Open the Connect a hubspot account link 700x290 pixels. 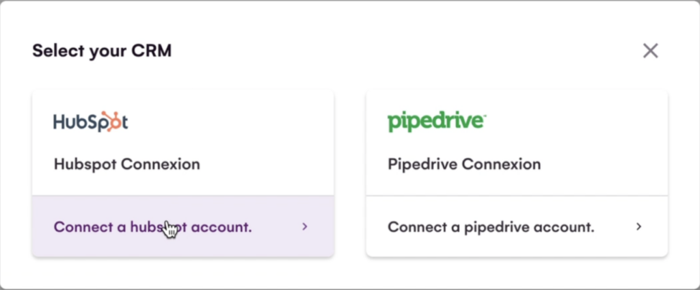click(152, 226)
